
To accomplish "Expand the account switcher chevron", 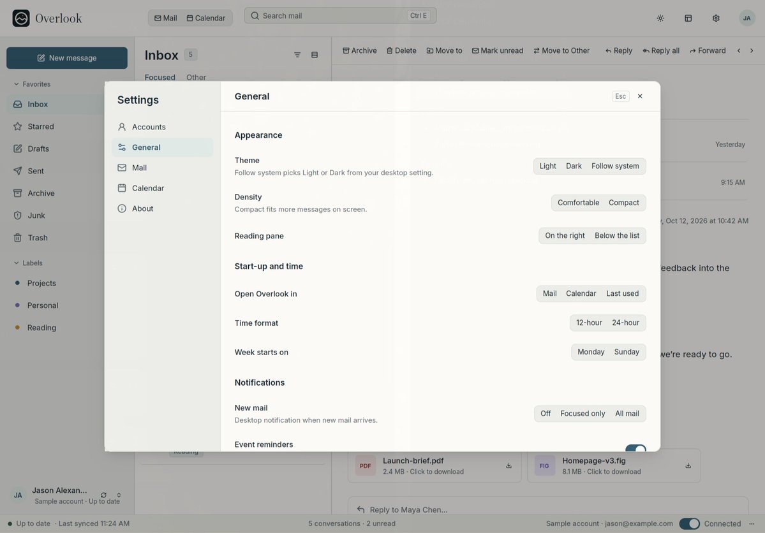I will click(119, 495).
